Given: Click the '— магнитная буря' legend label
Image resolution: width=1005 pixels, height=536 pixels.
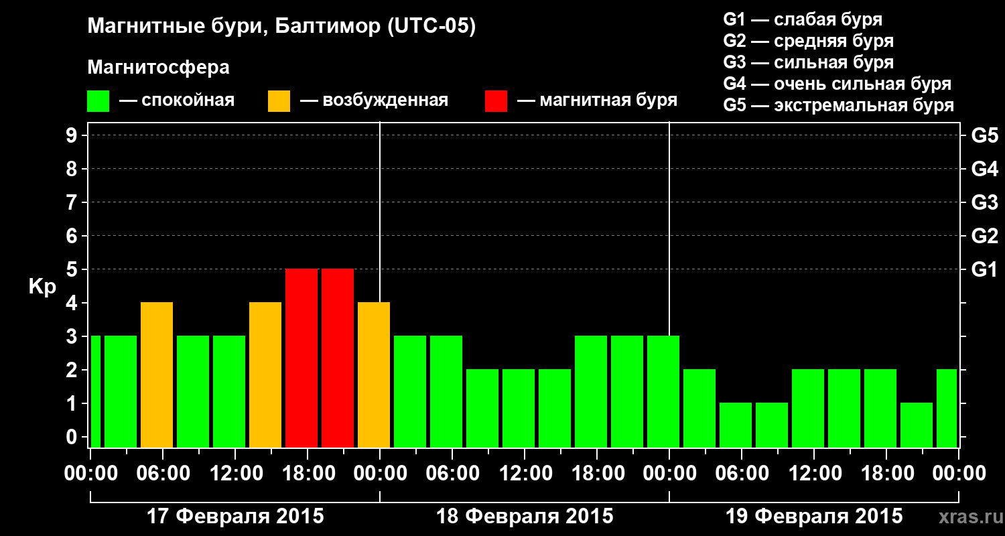Looking at the screenshot, I should click(597, 101).
